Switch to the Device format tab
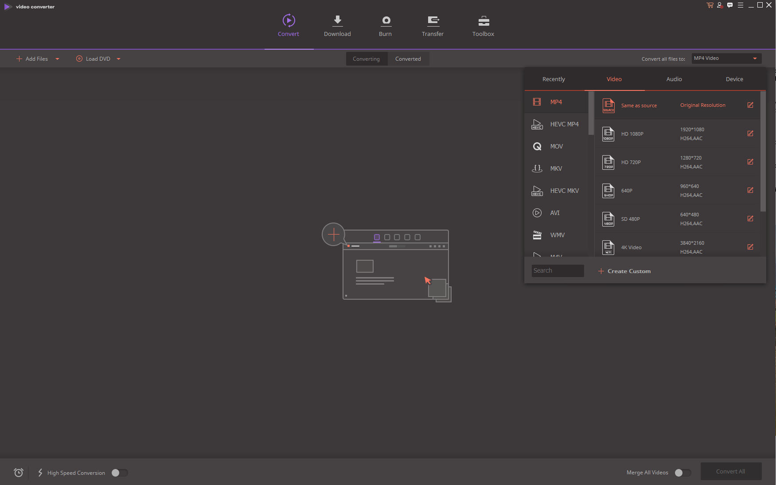The image size is (776, 485). coord(734,79)
